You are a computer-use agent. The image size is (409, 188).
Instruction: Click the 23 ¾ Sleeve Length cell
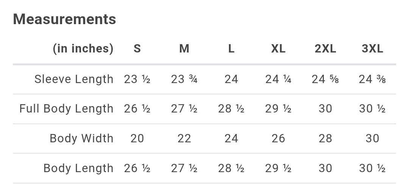pyautogui.click(x=184, y=79)
